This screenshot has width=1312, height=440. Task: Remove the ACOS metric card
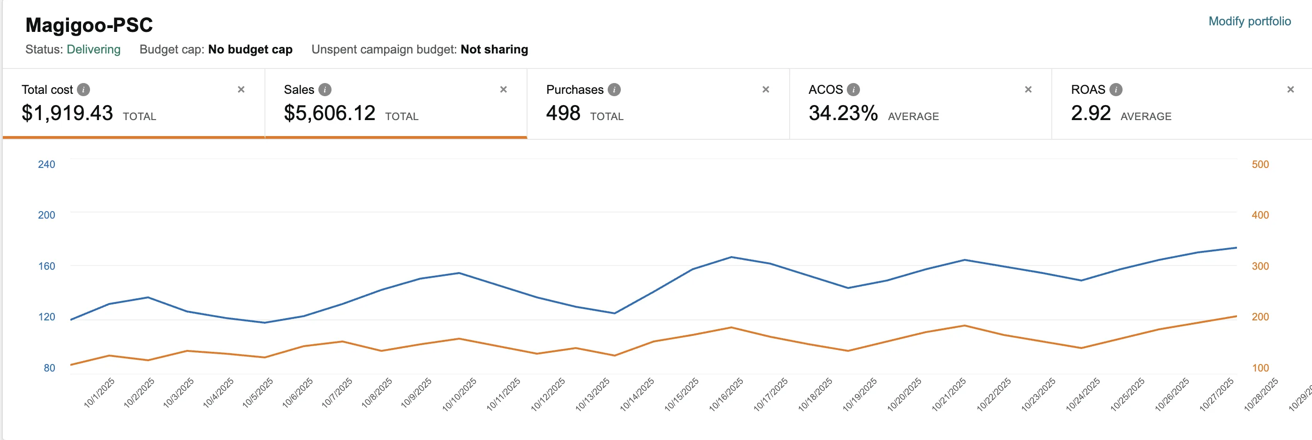pyautogui.click(x=1028, y=90)
